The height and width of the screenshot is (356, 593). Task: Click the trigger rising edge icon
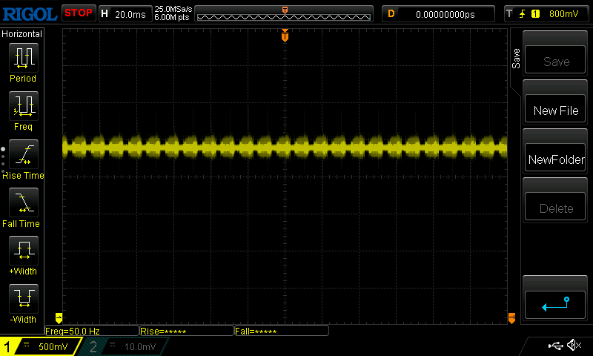[522, 14]
